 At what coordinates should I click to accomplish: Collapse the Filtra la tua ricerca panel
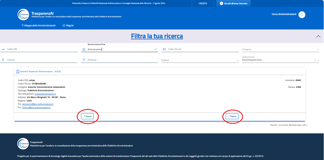coord(318,36)
